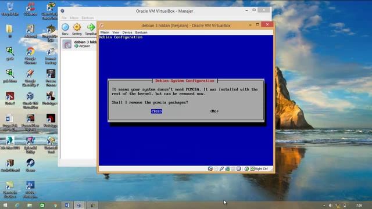Click Debian Configuration header text
Viewport: 372px width, 209px height.
(121, 37)
